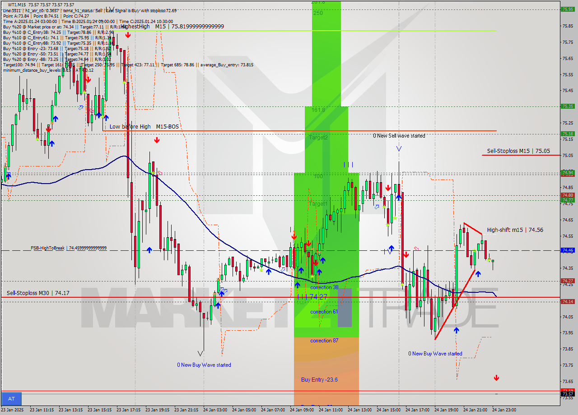Screen dimensions: 578x415
Task: Select short falling red trendline near High-shift
Action: pos(473,229)
